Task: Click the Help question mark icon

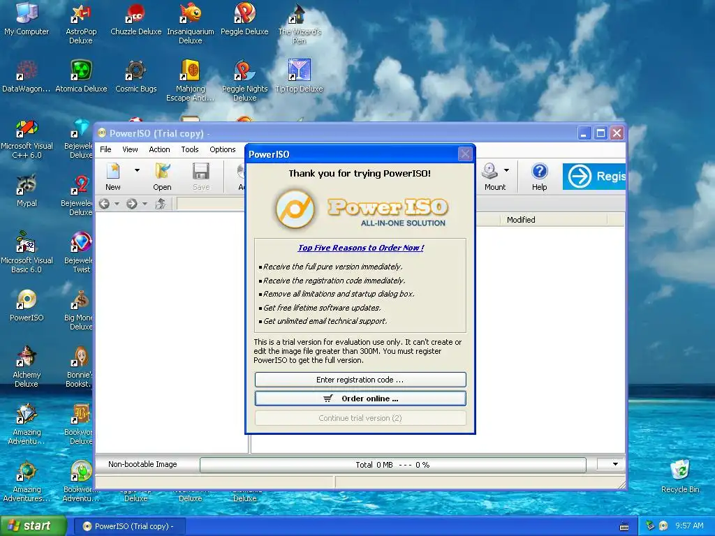Action: 539,177
